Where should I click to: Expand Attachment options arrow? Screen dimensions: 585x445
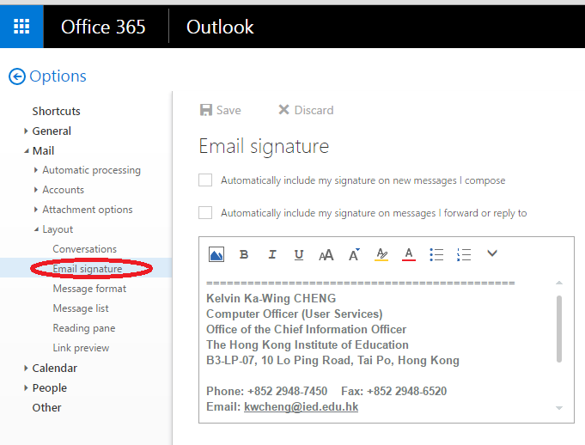coord(36,210)
